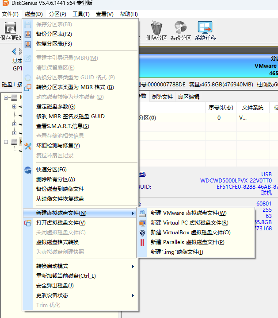Screen dimensions: 278x318
Task: Open the 工具(T) menu
Action: (x=81, y=14)
